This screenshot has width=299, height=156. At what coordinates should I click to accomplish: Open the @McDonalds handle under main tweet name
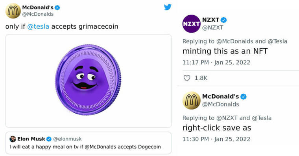(x=38, y=14)
